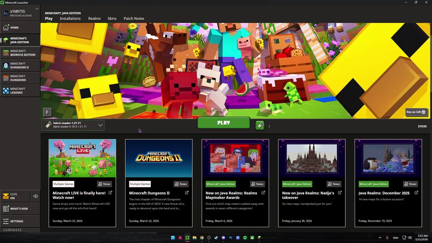Open Minecraft Legends in sidebar
Screen dimensions: 432x243
coord(20,90)
